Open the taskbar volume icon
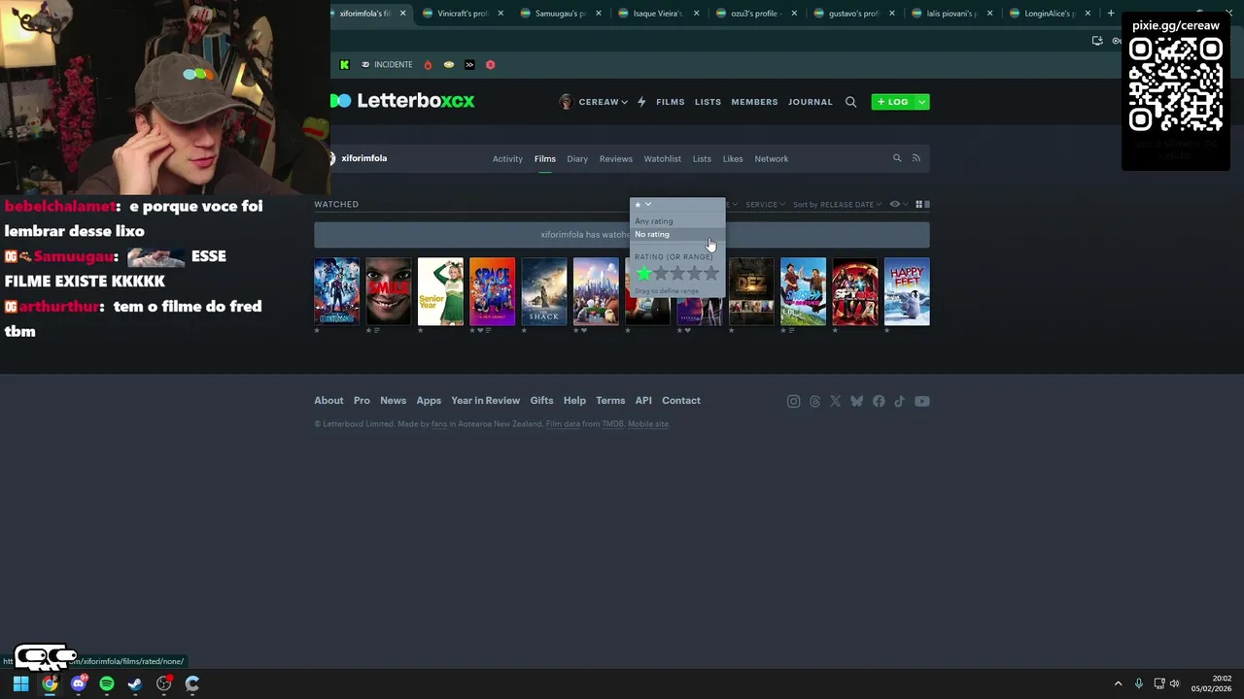The width and height of the screenshot is (1244, 699). 1174,683
